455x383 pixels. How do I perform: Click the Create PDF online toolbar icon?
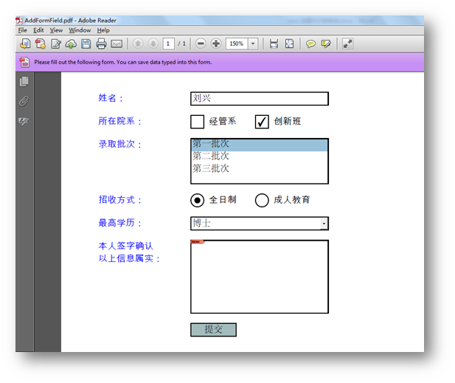[x=25, y=44]
